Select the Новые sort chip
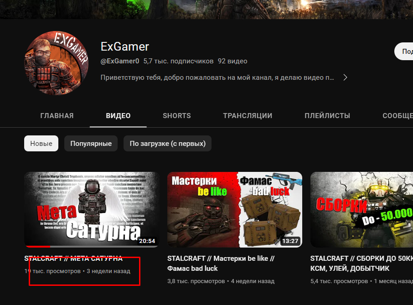413x305 pixels. point(41,144)
